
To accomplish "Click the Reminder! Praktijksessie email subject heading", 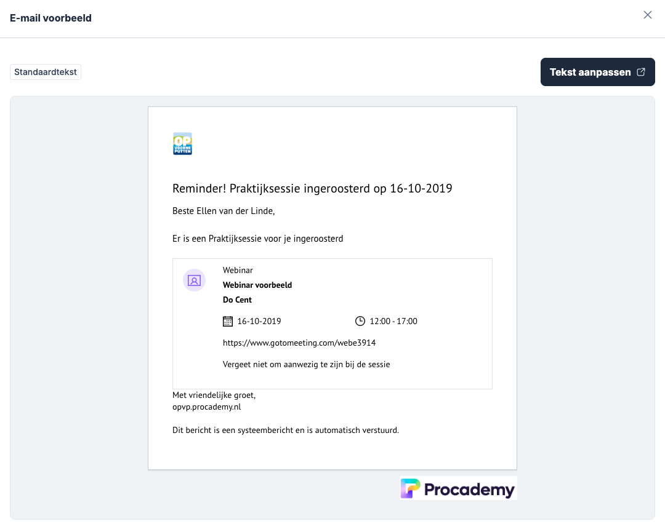I will click(x=312, y=188).
